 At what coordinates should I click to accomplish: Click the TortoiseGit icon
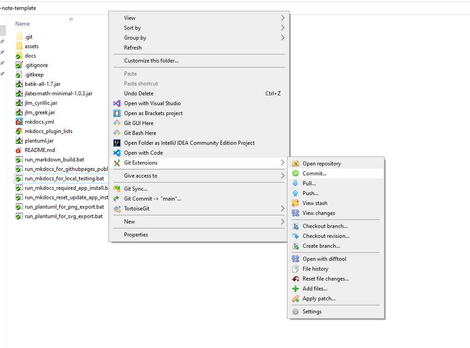(x=117, y=208)
